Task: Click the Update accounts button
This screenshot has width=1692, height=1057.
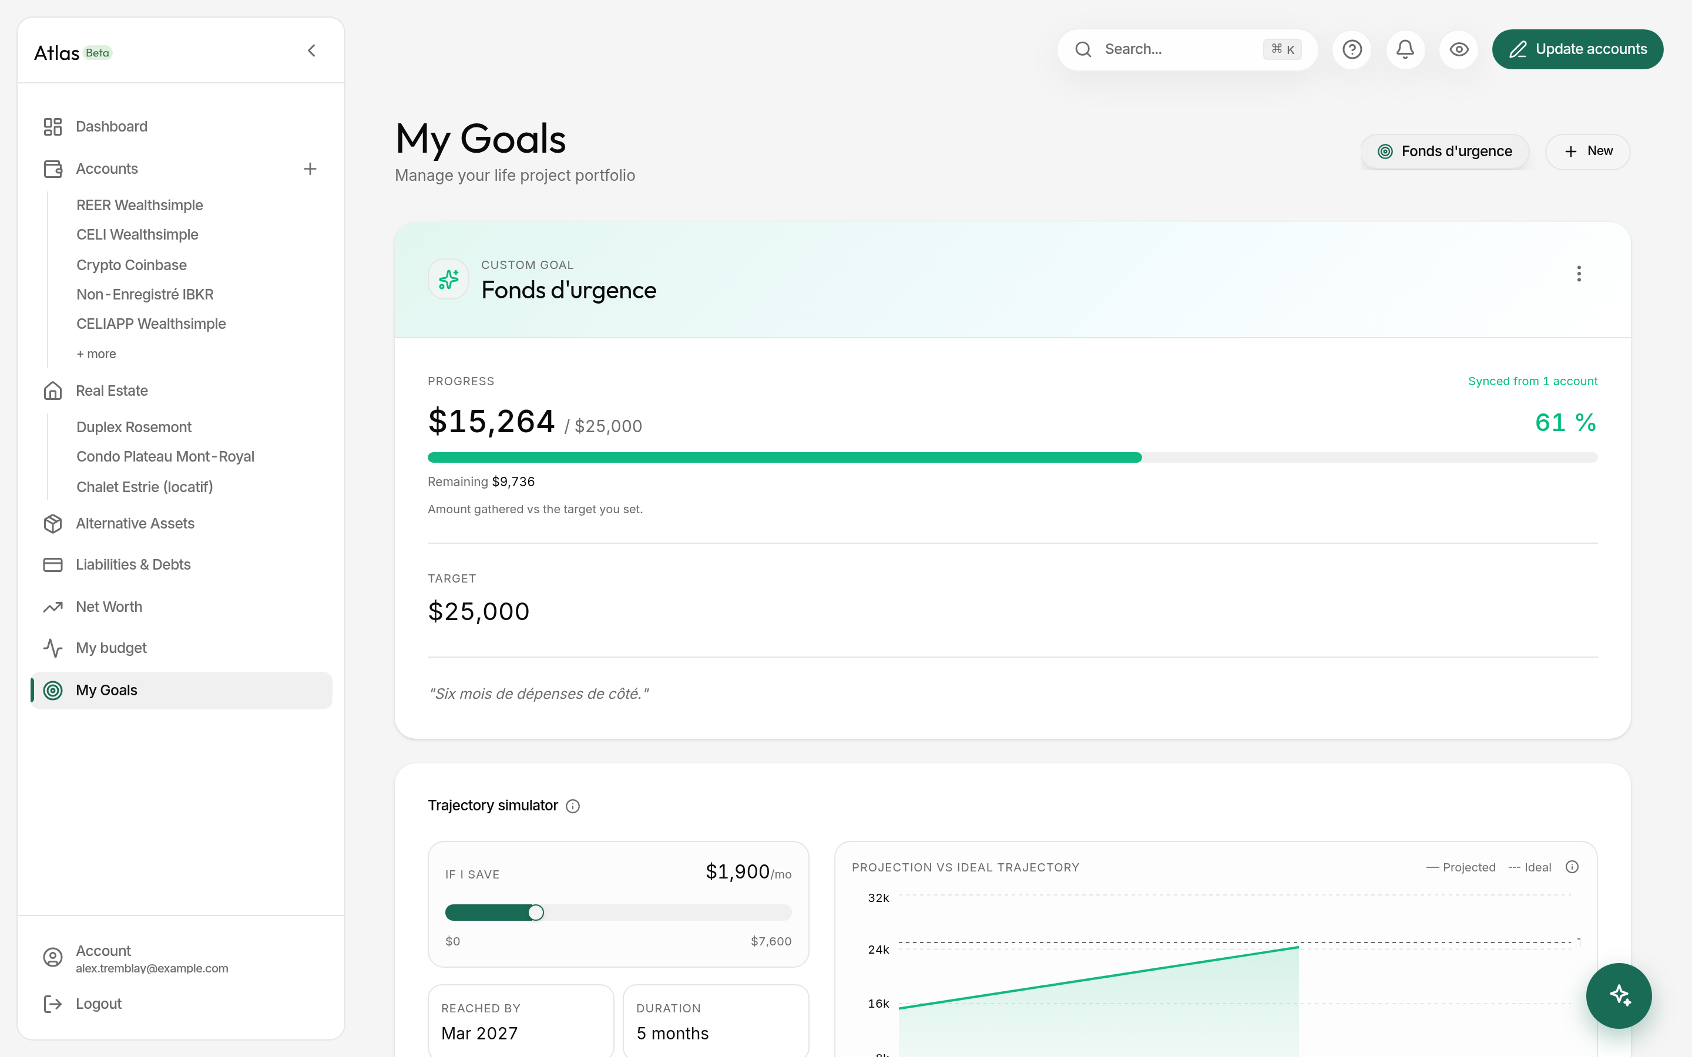Action: [1577, 49]
